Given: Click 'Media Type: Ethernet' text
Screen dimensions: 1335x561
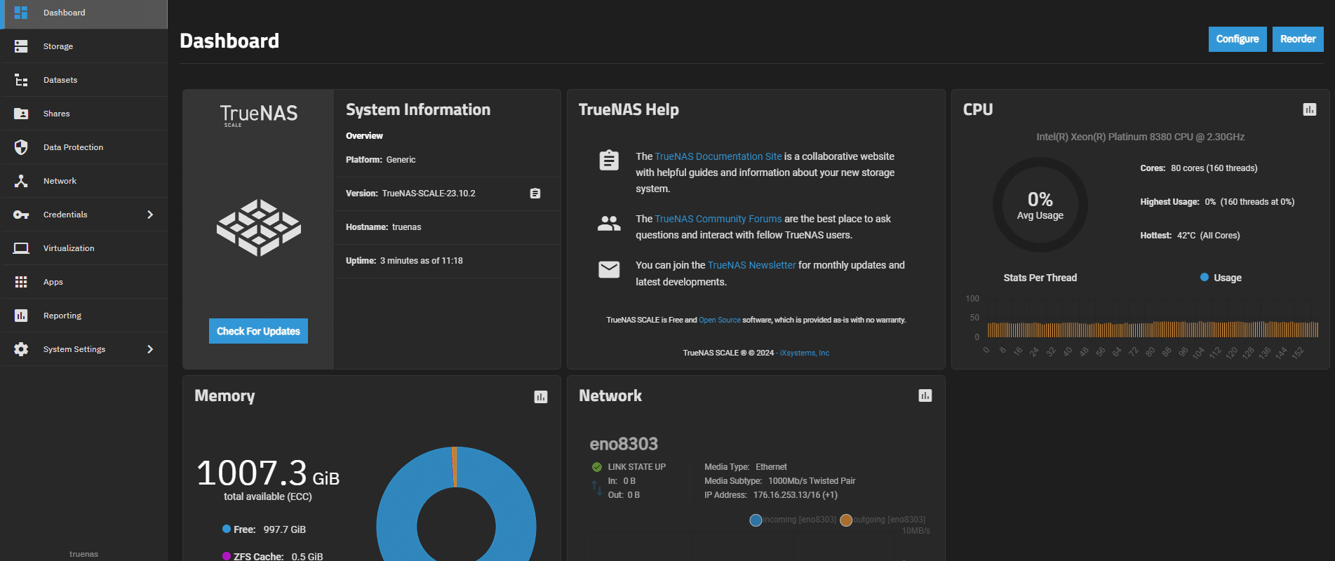Looking at the screenshot, I should (x=746, y=467).
